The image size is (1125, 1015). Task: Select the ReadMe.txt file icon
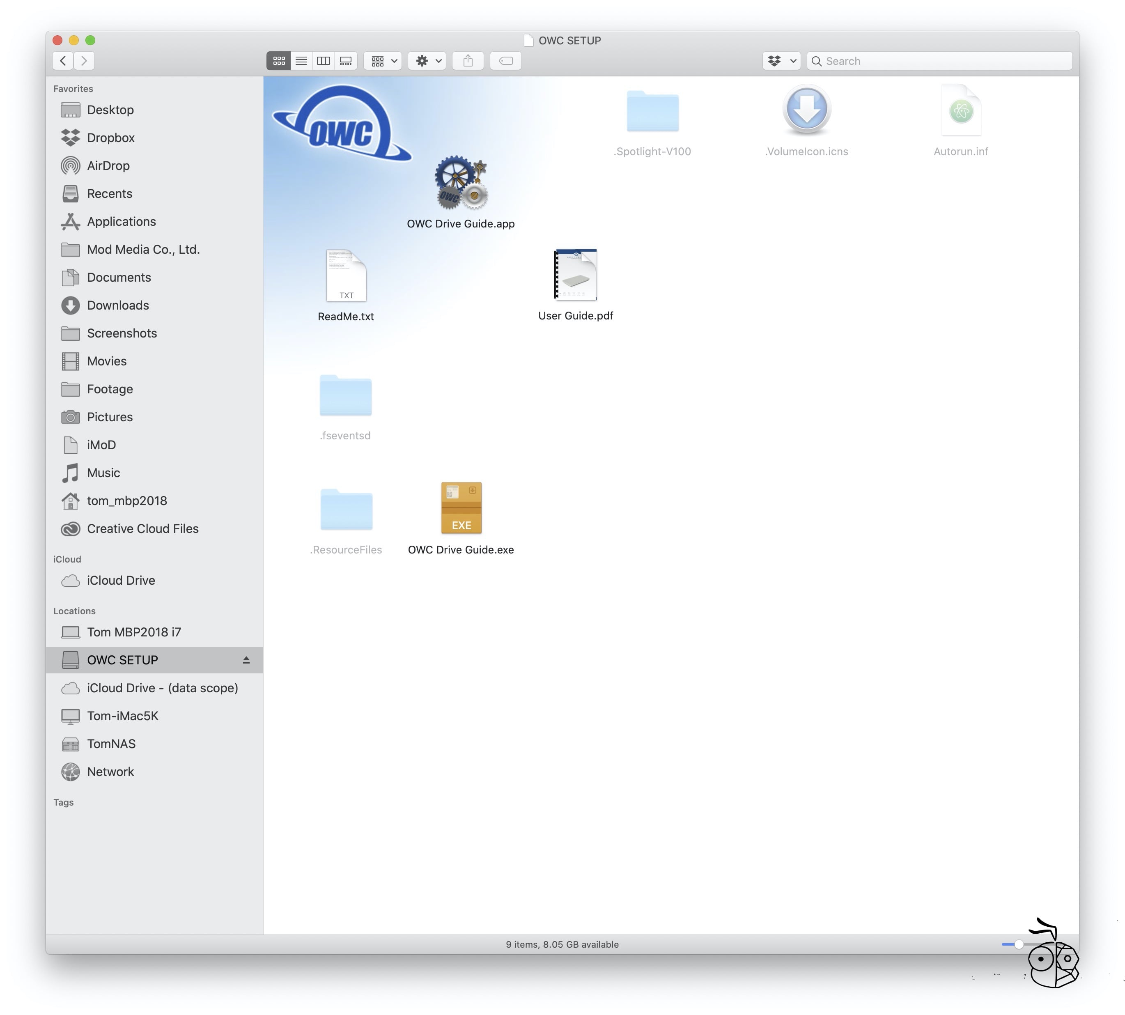(346, 276)
